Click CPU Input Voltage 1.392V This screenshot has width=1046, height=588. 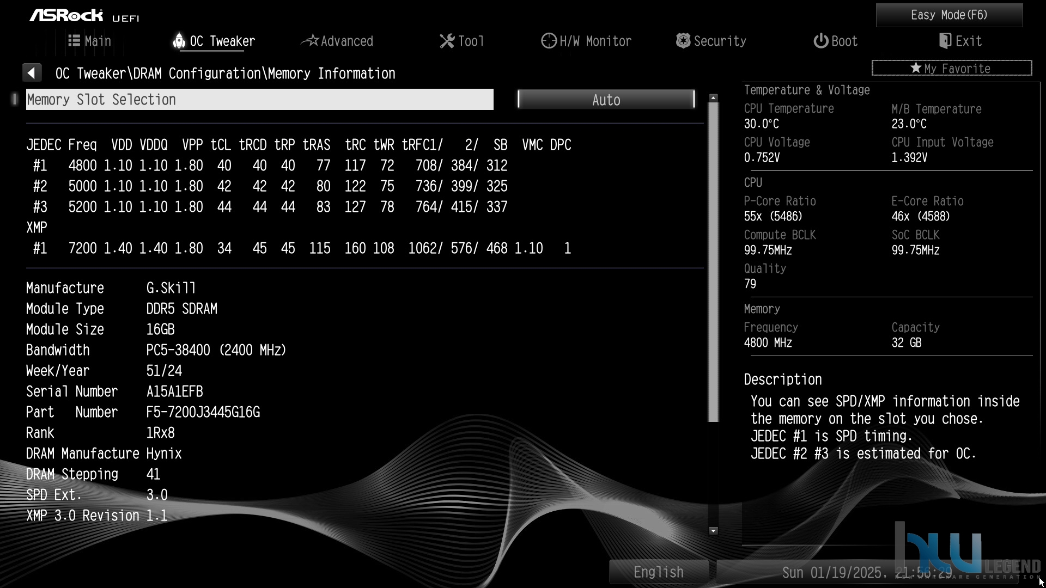coord(909,157)
